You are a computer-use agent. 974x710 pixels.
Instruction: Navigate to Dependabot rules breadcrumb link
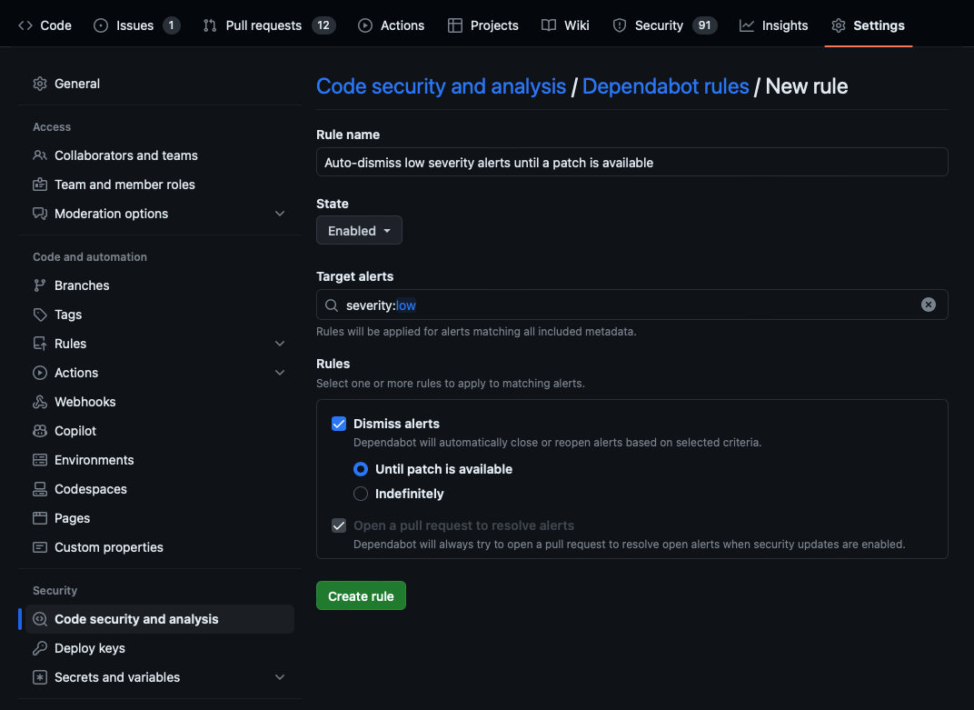tap(665, 85)
